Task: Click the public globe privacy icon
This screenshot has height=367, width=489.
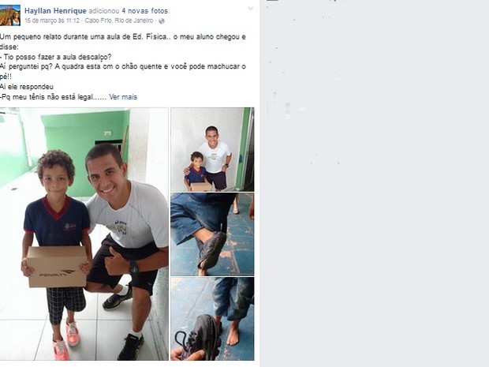Action: 162,21
